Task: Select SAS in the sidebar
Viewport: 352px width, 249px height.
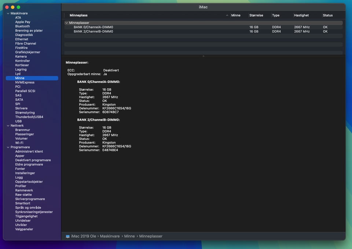Action: pos(18,96)
